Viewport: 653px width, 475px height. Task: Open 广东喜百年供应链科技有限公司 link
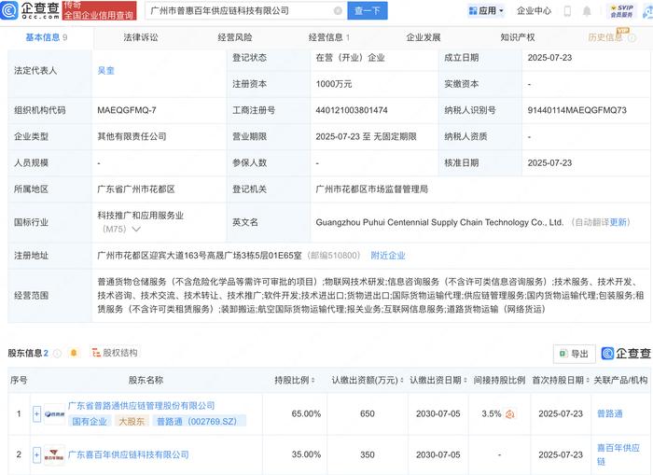coord(129,455)
